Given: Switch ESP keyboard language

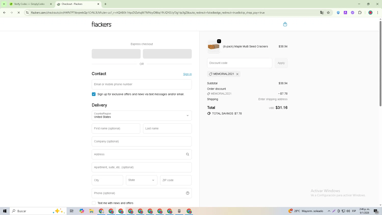Looking at the screenshot, I should (x=354, y=211).
